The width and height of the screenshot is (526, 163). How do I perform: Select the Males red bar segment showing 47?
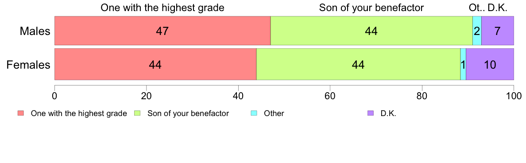coord(162,31)
